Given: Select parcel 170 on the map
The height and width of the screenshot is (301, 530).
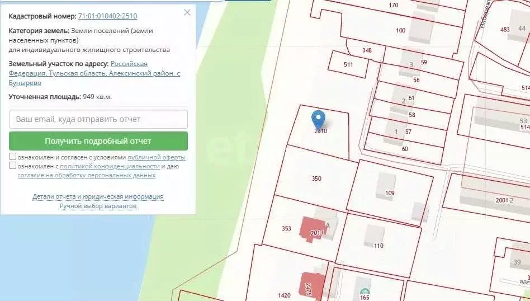Looking at the screenshot, I should click(x=394, y=5).
